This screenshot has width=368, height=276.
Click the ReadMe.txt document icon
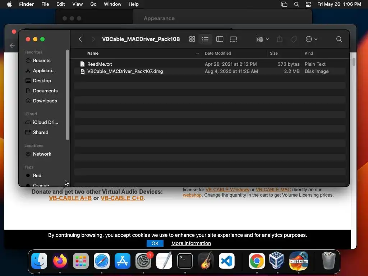(82, 64)
